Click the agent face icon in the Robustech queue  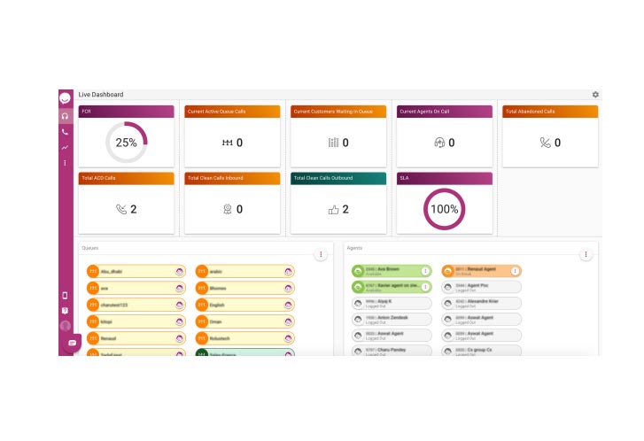288,339
